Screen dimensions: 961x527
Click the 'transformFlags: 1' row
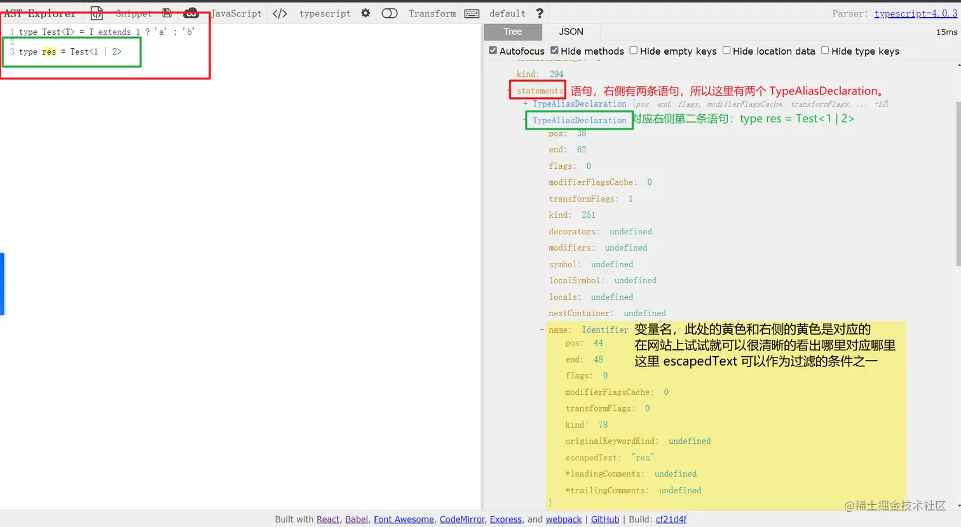(591, 199)
